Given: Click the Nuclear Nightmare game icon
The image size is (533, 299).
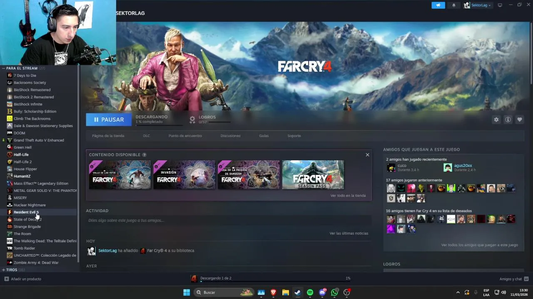Looking at the screenshot, I should (10, 205).
